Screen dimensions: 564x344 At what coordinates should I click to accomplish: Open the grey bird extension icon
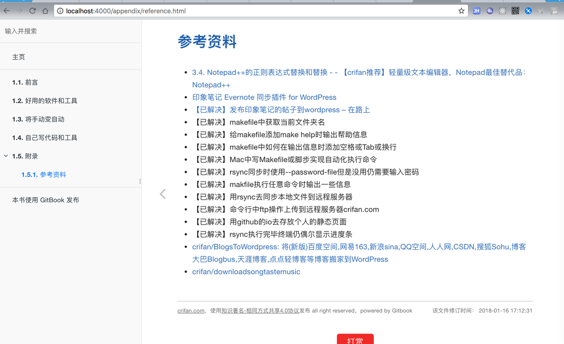[x=541, y=11]
